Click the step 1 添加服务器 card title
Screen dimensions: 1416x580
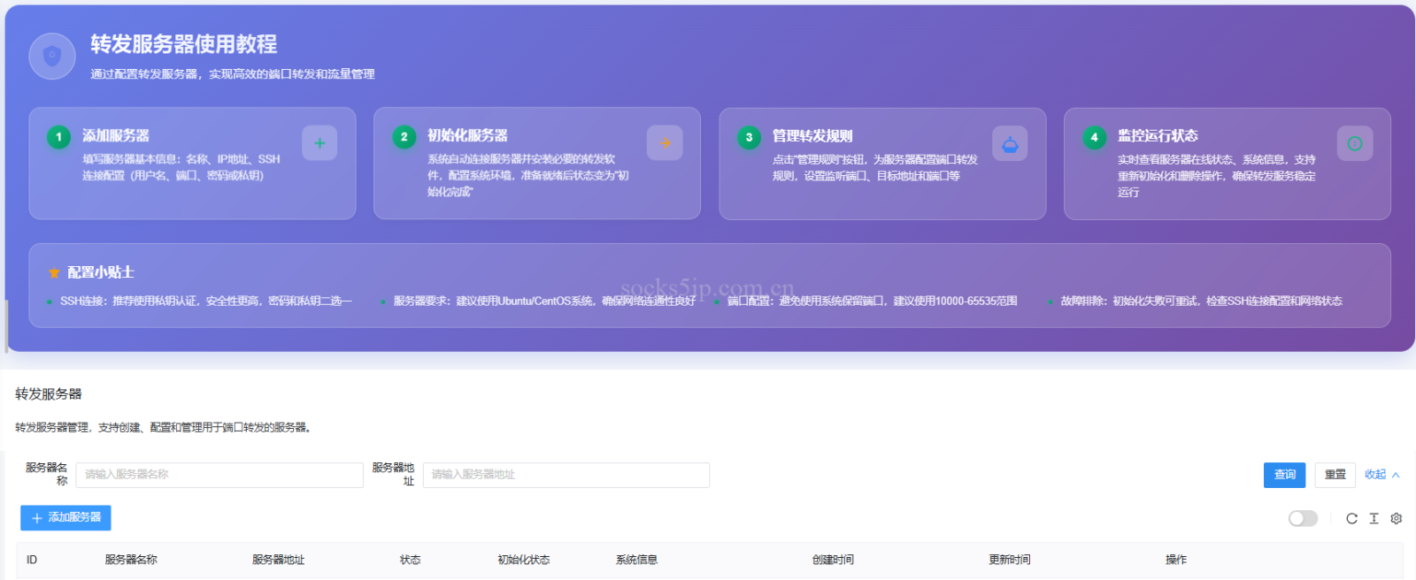click(116, 135)
